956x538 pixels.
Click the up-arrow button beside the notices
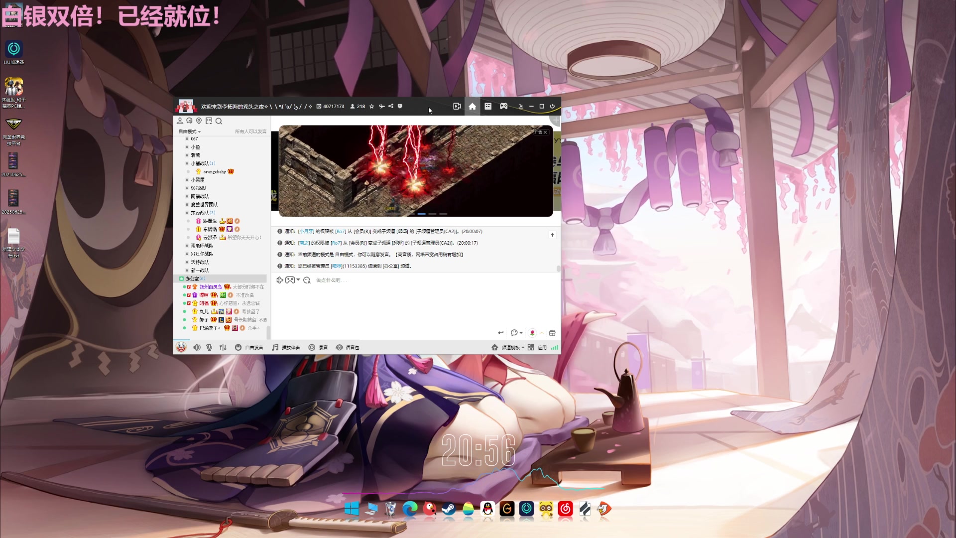552,235
